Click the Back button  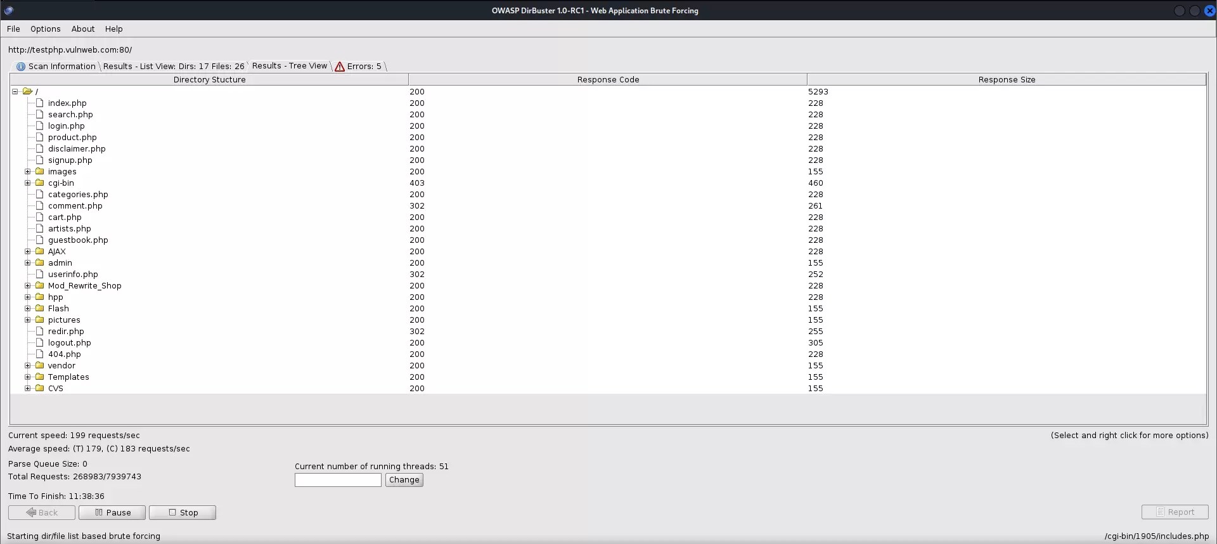coord(42,512)
